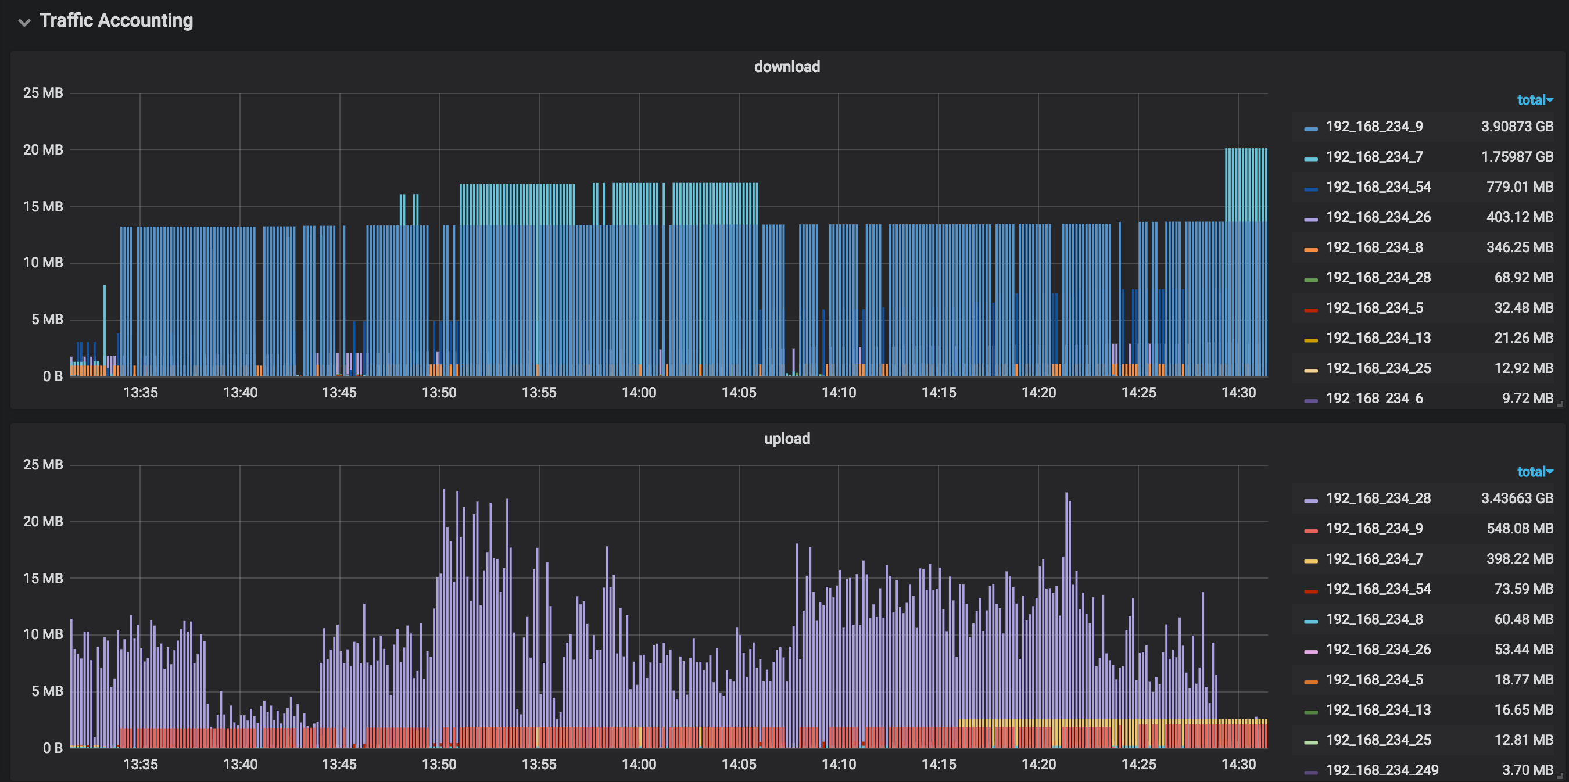Sort upload legend by total column
Viewport: 1569px width, 782px height.
(1534, 471)
